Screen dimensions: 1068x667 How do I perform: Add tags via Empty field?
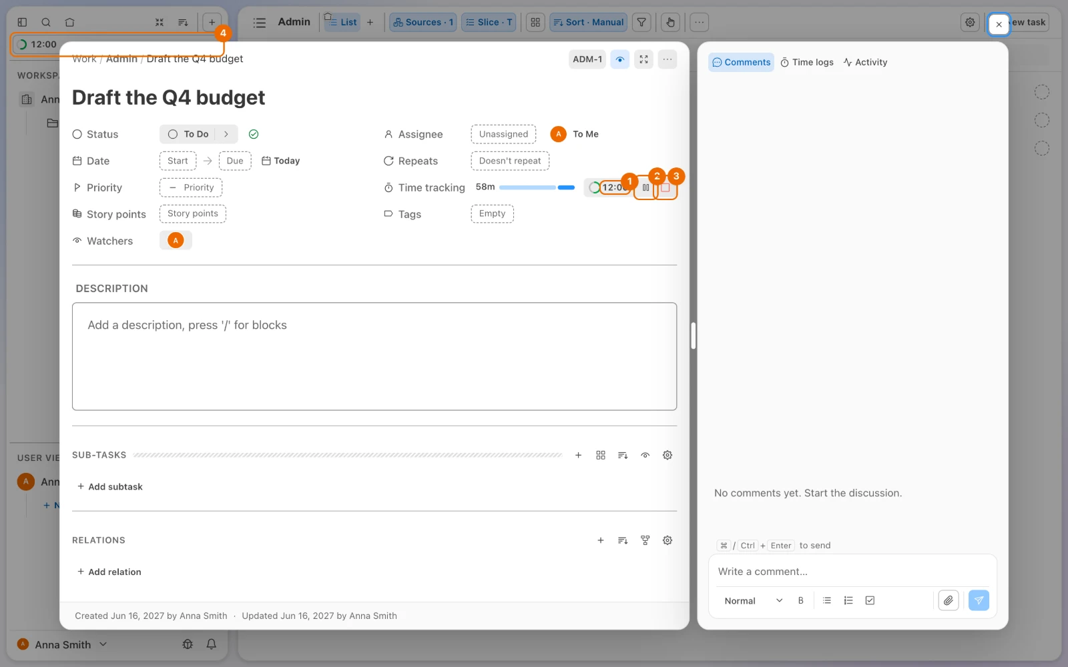tap(492, 213)
